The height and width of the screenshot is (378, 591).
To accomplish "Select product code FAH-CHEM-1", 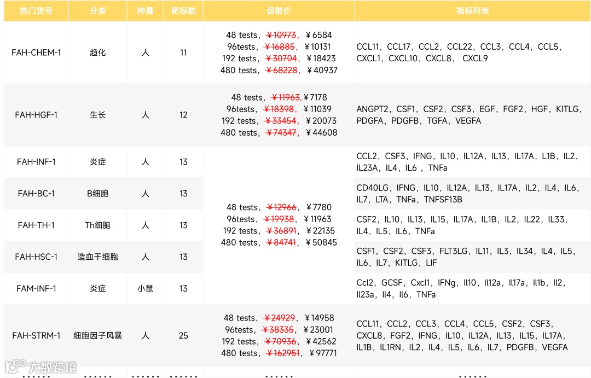I will tap(36, 53).
